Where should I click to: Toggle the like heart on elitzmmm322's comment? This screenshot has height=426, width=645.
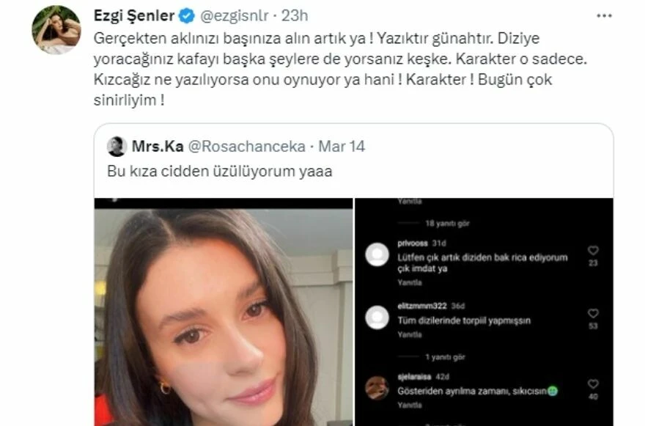point(591,312)
